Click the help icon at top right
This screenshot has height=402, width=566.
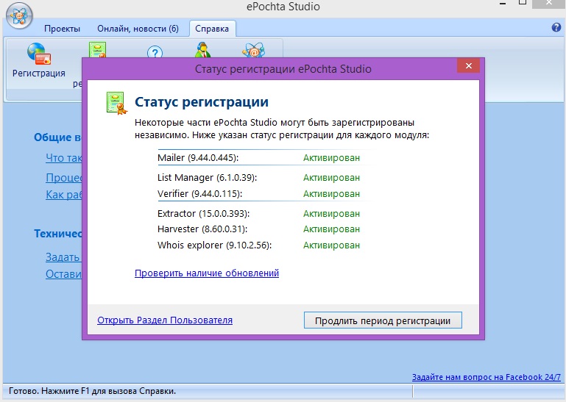pos(556,27)
